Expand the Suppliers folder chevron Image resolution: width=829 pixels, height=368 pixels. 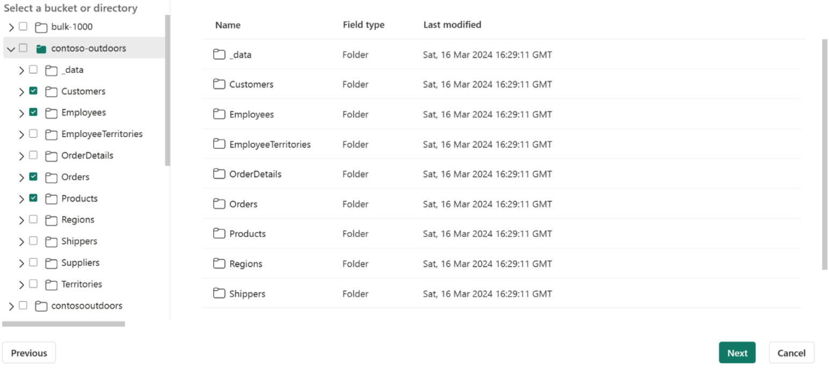pos(21,263)
